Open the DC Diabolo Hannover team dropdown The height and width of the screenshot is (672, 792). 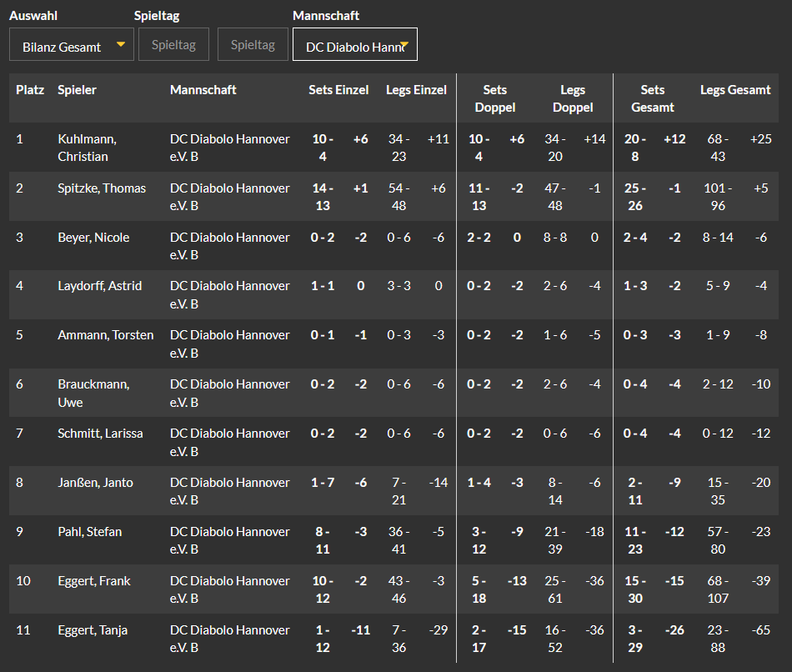pyautogui.click(x=355, y=44)
